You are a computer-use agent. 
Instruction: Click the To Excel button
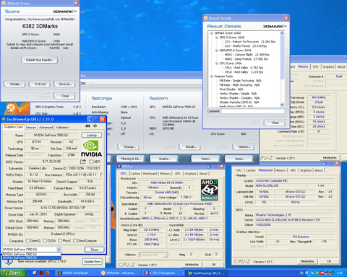(40, 84)
